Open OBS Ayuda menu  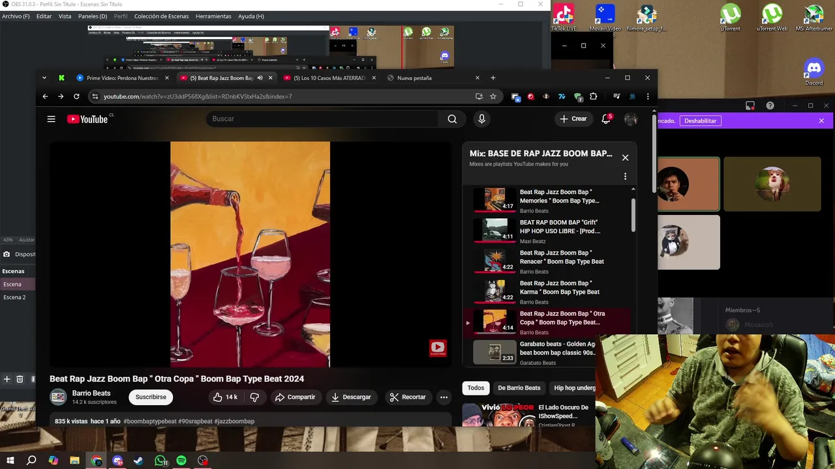click(x=251, y=16)
